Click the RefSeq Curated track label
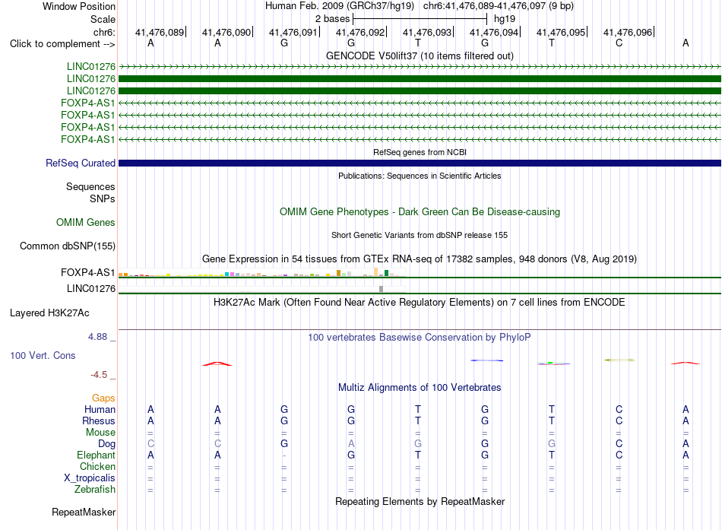 81,163
